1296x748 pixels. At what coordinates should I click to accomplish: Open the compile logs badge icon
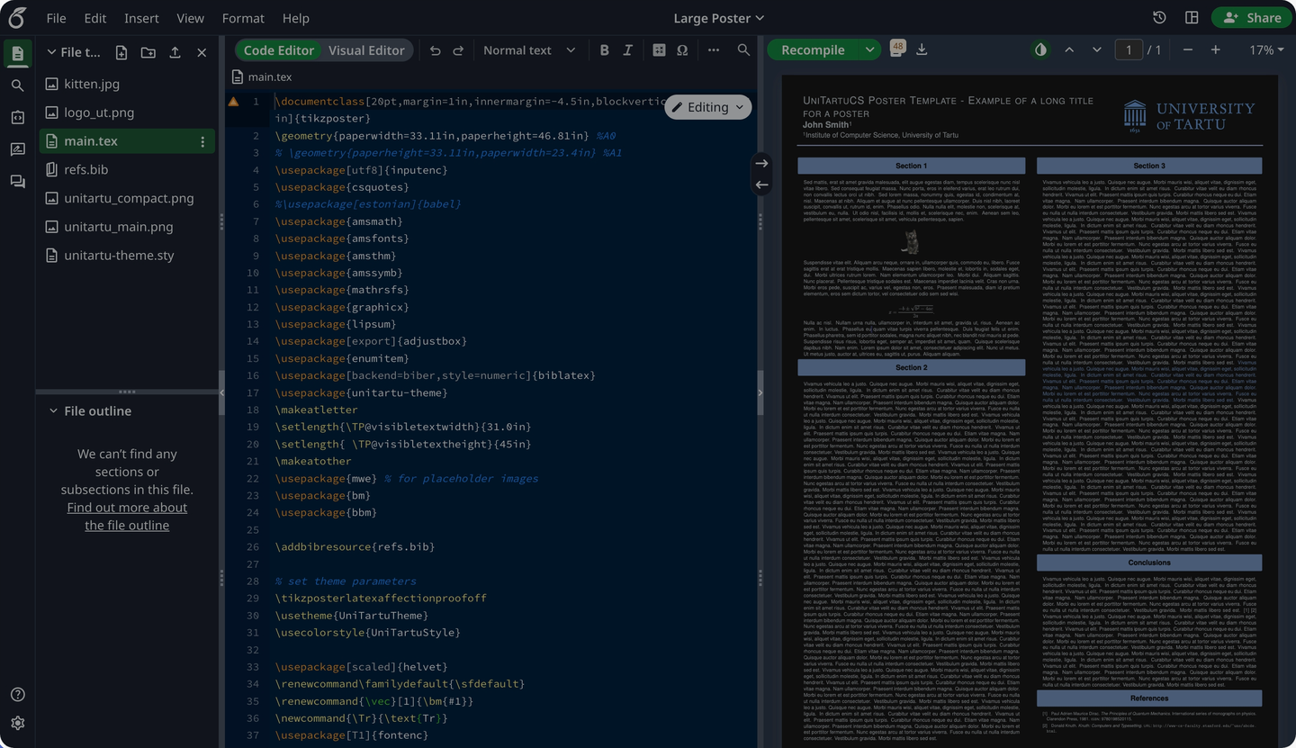[897, 49]
